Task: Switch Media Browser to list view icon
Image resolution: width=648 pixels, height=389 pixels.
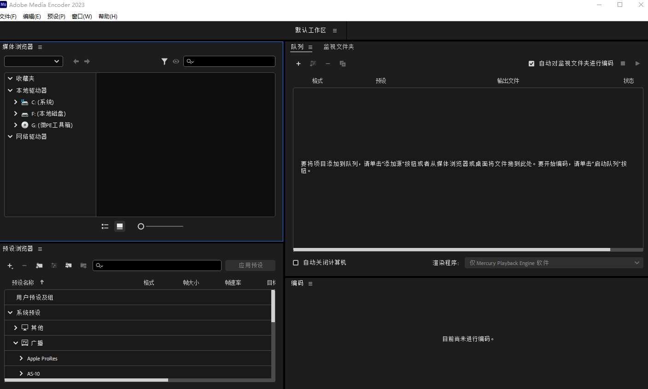Action: (105, 226)
